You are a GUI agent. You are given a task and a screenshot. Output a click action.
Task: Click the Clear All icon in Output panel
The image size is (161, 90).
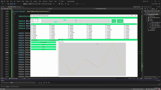[44, 83]
